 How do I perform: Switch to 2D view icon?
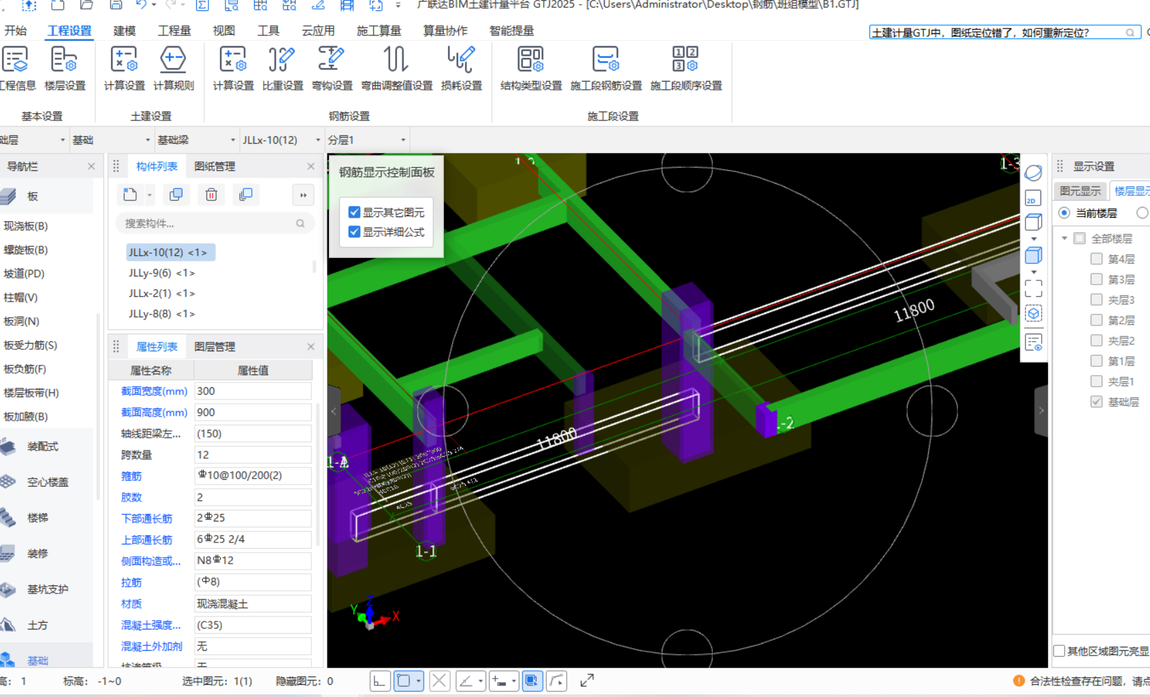(x=1033, y=197)
